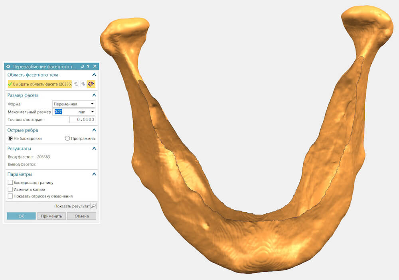The width and height of the screenshot is (399, 280).
Task: Select the Не блокировки radio option
Action: 10,138
